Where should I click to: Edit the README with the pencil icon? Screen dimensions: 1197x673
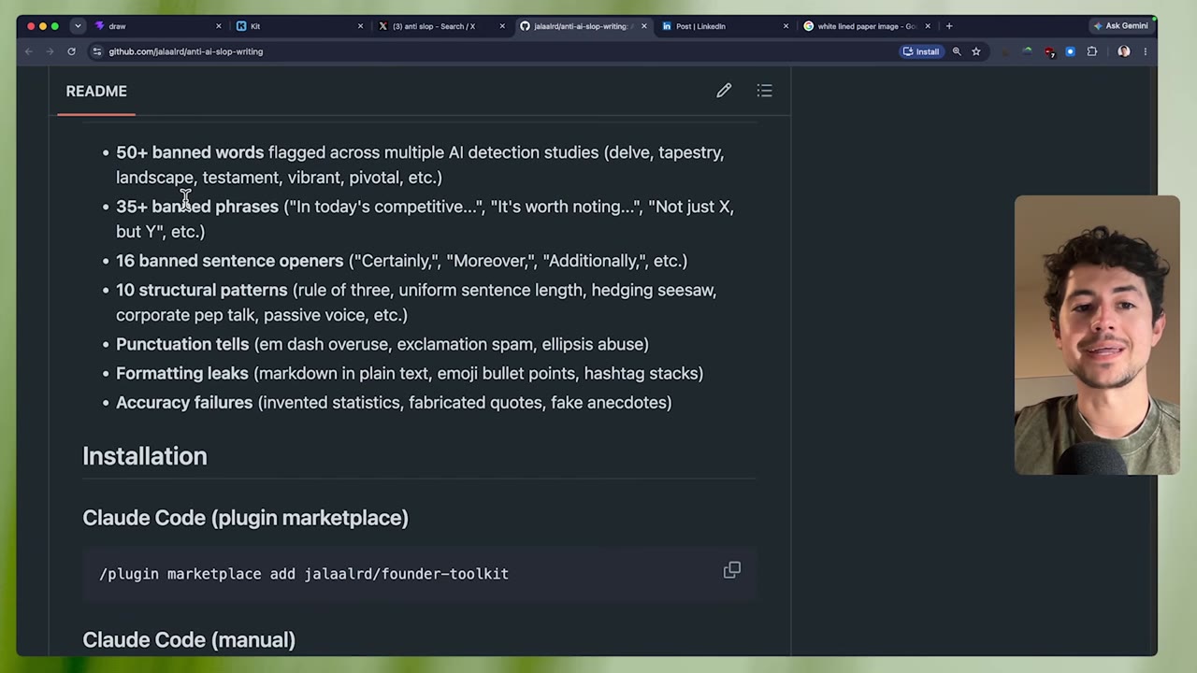724,91
